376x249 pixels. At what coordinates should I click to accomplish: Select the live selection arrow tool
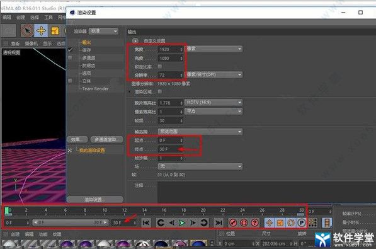(27, 31)
